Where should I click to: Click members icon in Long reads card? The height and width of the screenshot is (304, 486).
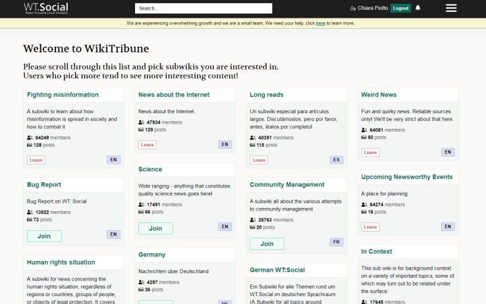click(253, 138)
